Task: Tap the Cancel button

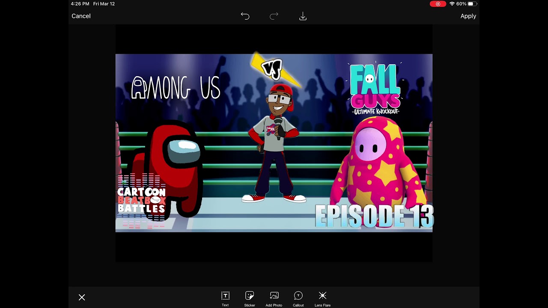Action: (x=81, y=16)
